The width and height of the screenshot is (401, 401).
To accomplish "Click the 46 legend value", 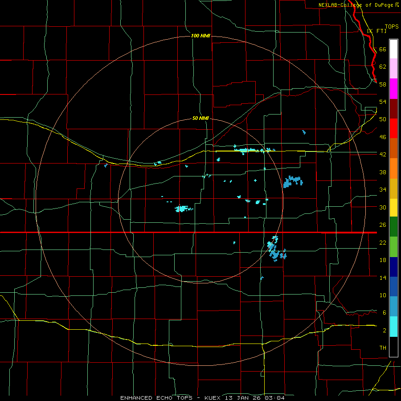I will (383, 137).
